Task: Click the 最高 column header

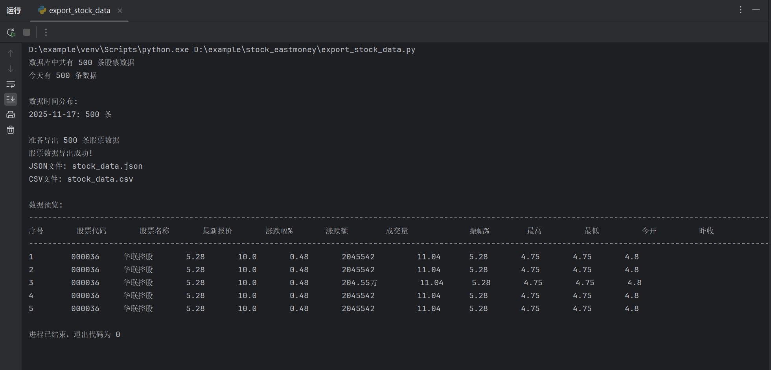Action: coord(534,231)
